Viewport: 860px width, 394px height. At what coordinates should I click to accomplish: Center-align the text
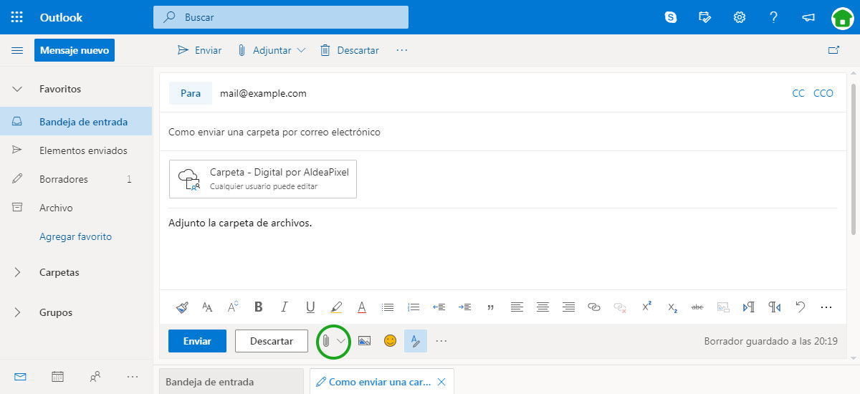(x=543, y=307)
